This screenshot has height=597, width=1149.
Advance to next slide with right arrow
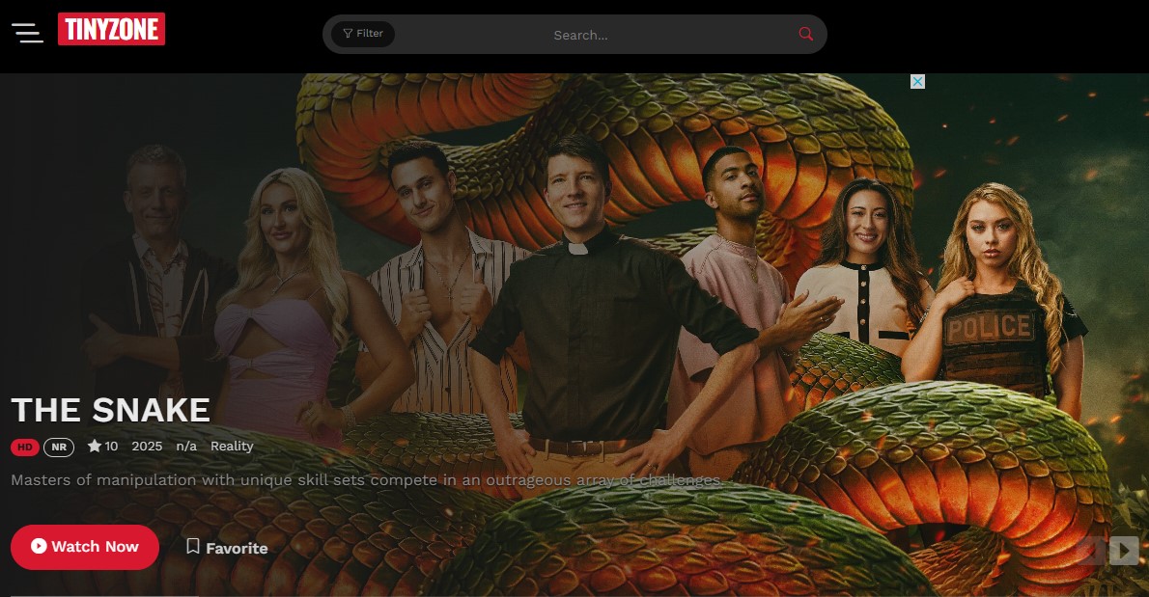coord(1124,551)
